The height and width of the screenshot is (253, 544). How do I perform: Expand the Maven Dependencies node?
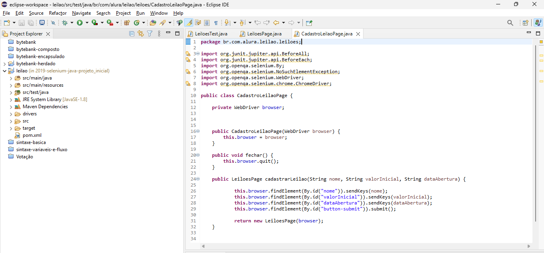[x=11, y=107]
